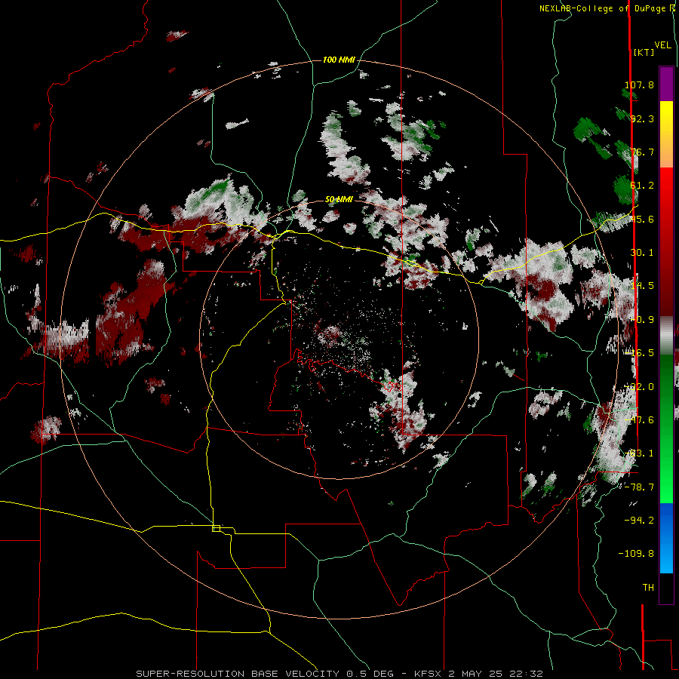Click the -47.6 velocity scale value
Viewport: 679px width, 679px height.
pyautogui.click(x=639, y=420)
